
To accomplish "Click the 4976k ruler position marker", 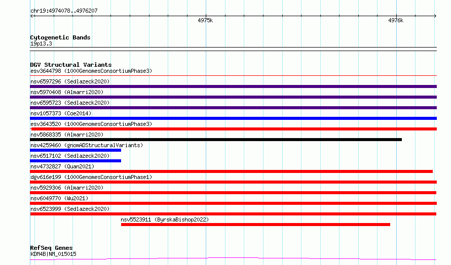I will tap(396, 20).
